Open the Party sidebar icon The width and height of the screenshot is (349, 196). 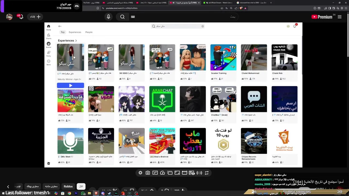click(49, 53)
